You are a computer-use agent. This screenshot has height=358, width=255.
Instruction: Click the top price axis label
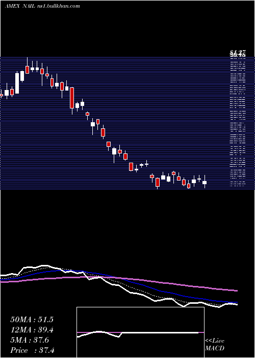click(238, 54)
